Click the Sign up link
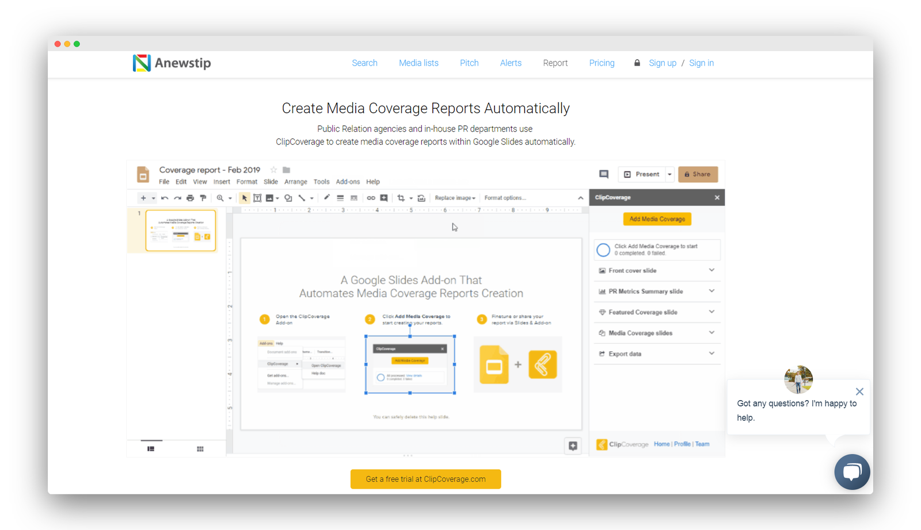 tap(663, 63)
